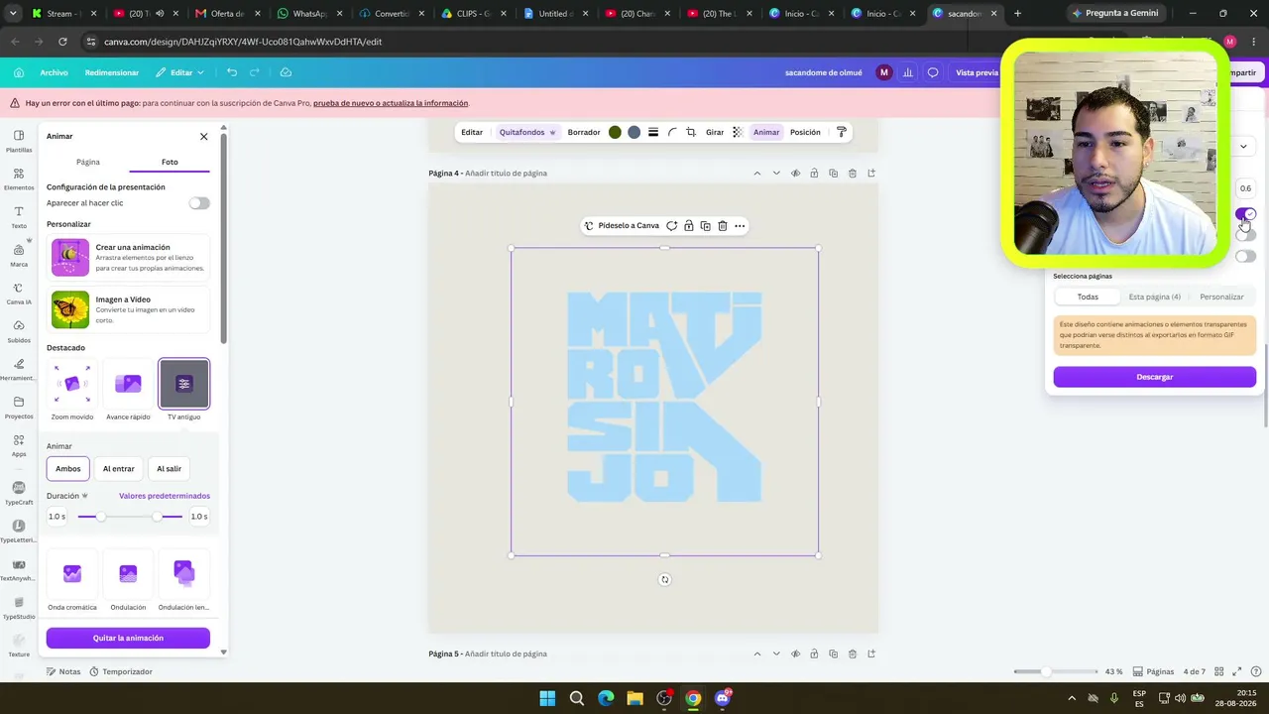This screenshot has height=714, width=1269.
Task: Open the Proyectos sidebar panel
Action: [19, 408]
